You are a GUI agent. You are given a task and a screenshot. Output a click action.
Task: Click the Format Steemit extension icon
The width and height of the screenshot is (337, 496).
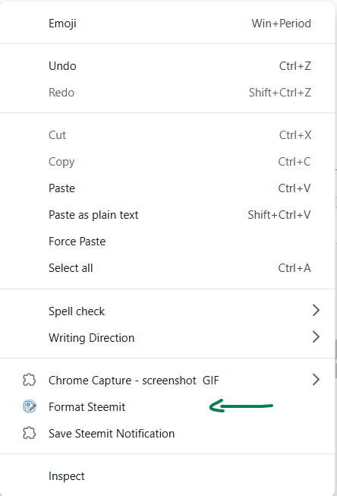[x=30, y=406]
